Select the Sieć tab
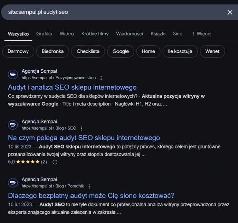This screenshot has height=223, width=238. click(x=178, y=34)
